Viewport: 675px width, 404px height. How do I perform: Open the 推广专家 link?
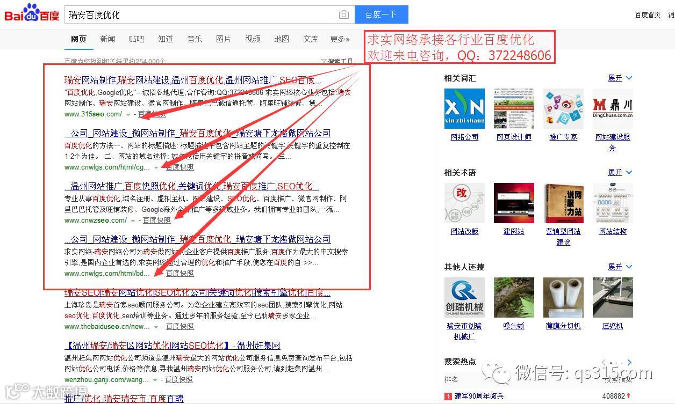click(x=563, y=137)
